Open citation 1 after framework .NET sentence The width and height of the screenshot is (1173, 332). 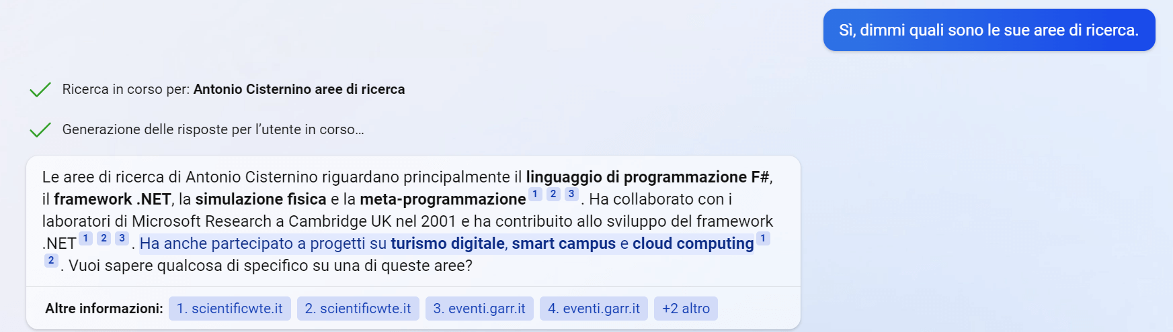tap(85, 238)
